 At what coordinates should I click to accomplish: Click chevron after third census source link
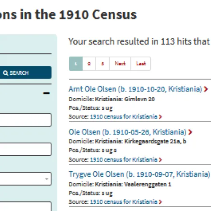160,202
